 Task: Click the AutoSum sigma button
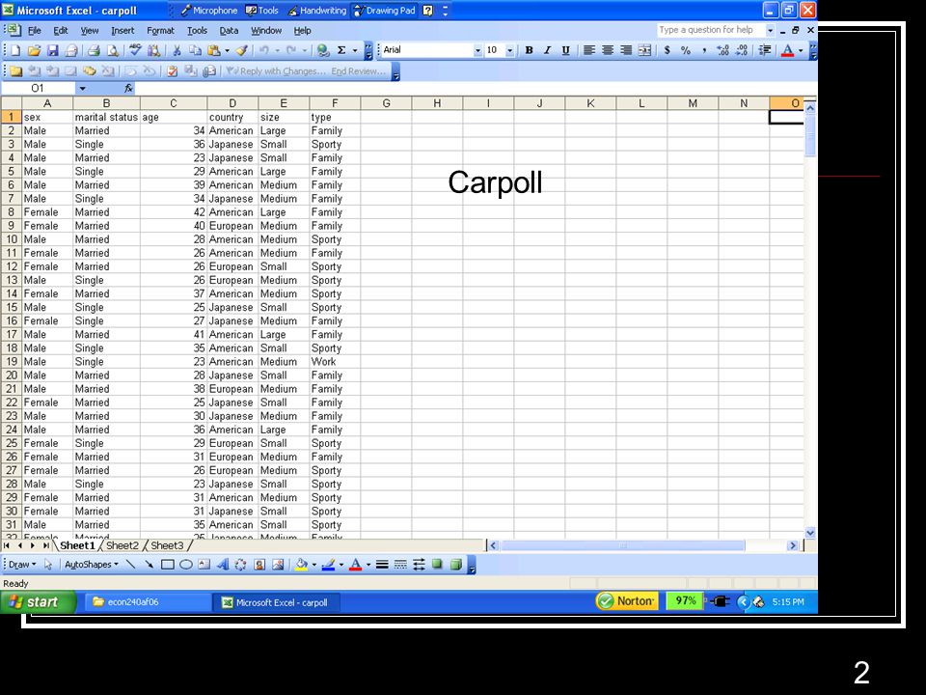341,51
